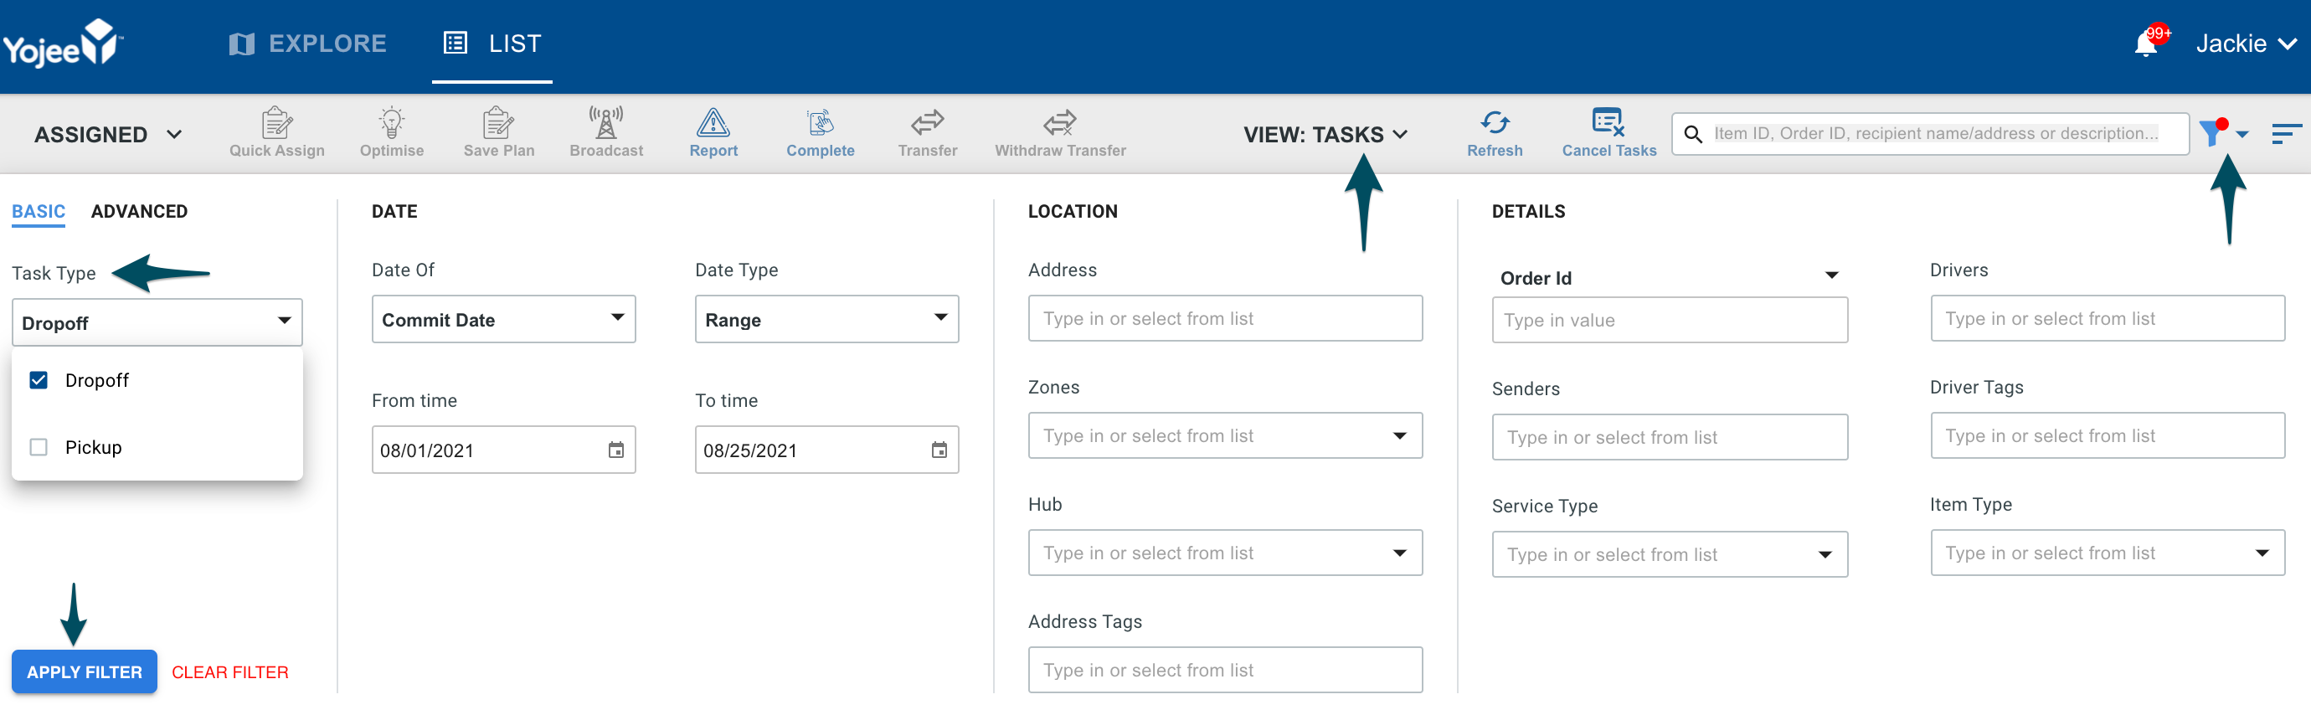Open the Jackie user menu
Screen dimensions: 2311x715
2245,43
